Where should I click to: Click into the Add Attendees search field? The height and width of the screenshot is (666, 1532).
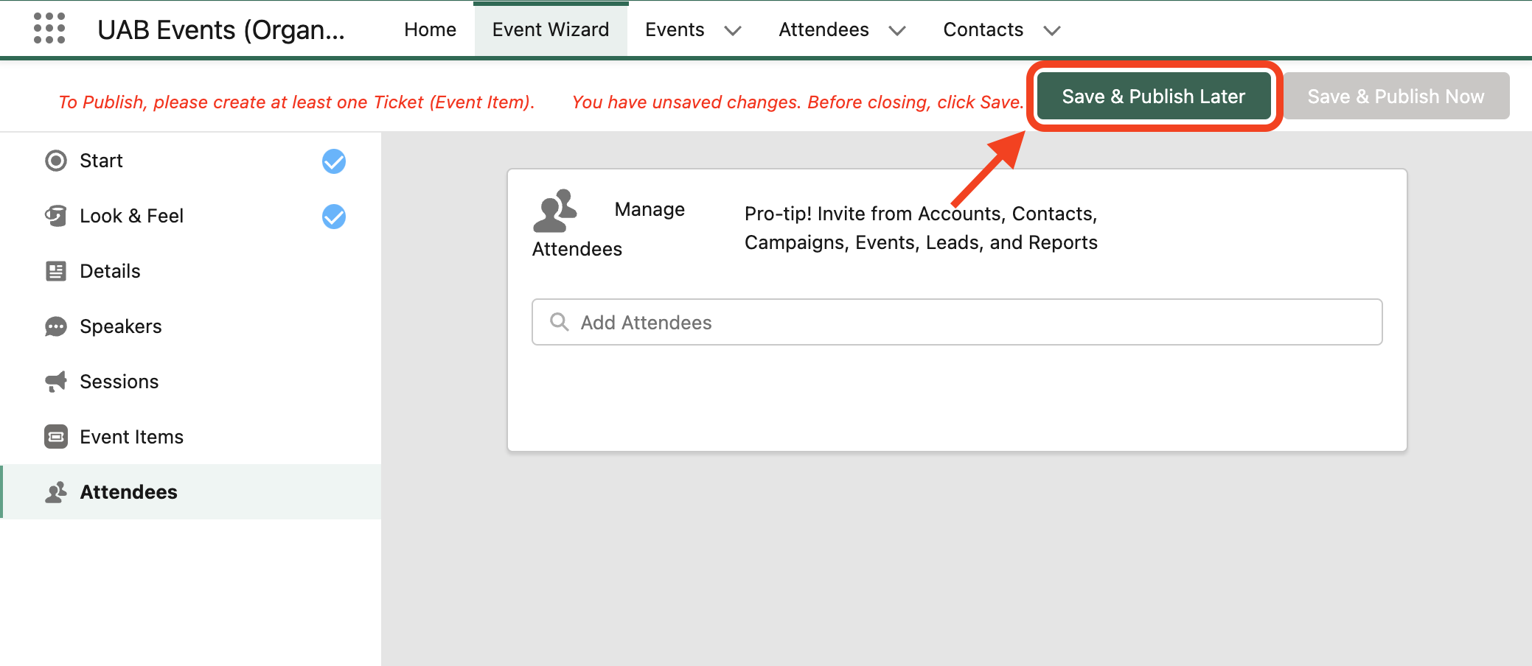point(957,322)
